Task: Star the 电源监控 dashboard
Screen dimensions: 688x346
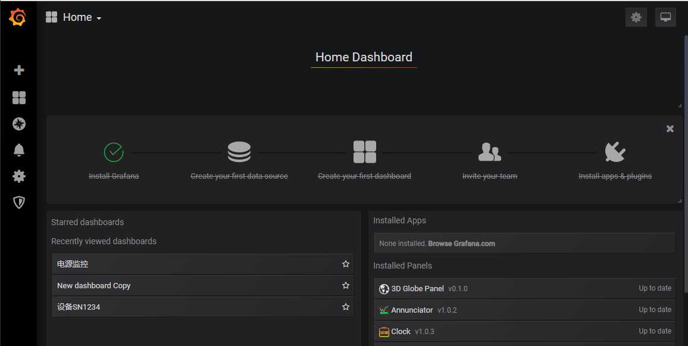Action: [x=346, y=264]
